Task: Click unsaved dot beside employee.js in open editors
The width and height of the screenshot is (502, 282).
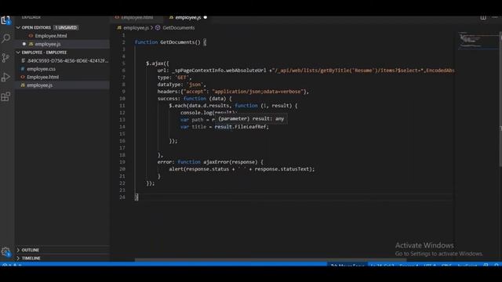Action: click(x=24, y=44)
